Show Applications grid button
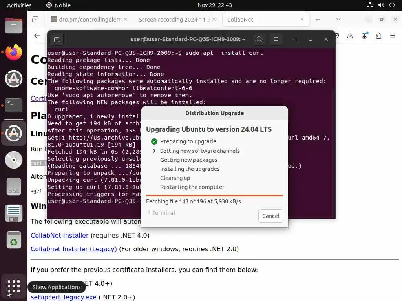 14,286
